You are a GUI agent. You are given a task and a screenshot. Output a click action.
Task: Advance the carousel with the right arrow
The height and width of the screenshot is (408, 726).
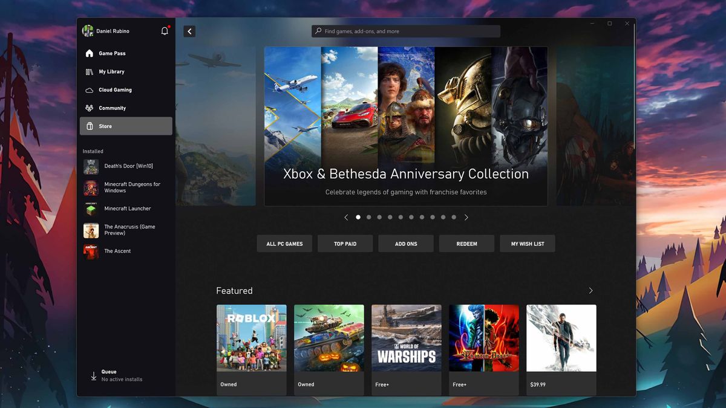pyautogui.click(x=466, y=217)
